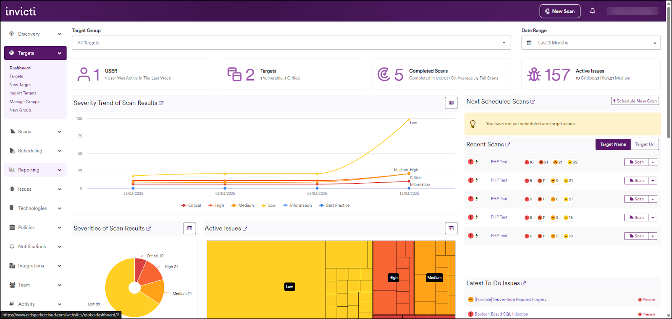Open the Target Group dropdown
This screenshot has width=672, height=319.
pos(291,43)
